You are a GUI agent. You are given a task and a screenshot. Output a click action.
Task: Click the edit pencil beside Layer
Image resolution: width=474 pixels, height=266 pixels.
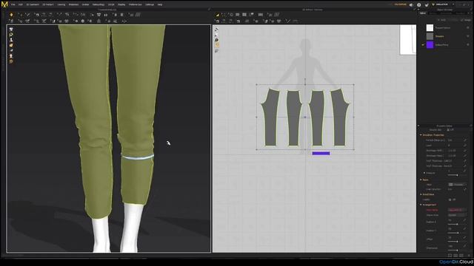point(465,146)
